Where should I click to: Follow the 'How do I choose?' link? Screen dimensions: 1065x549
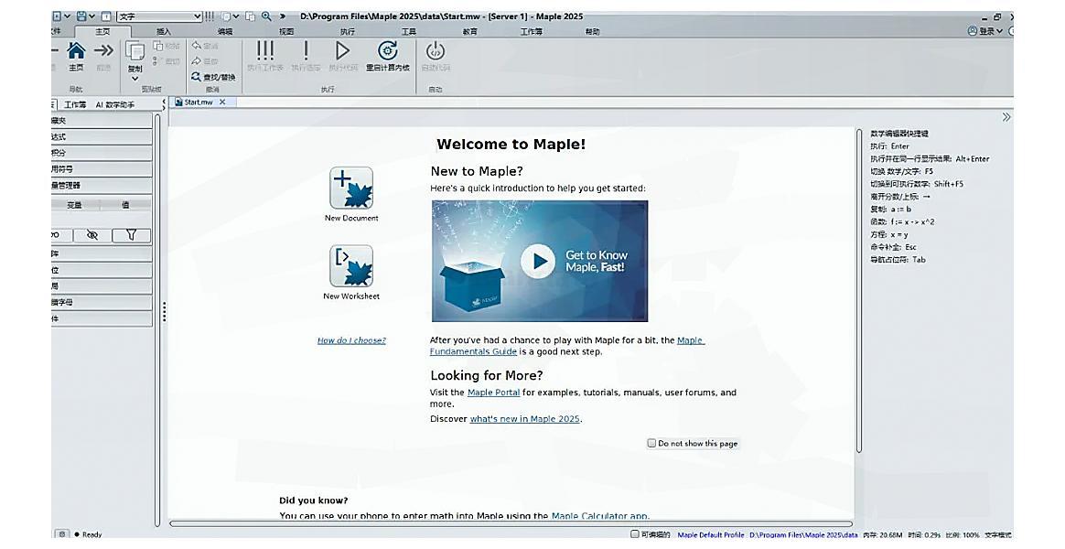pyautogui.click(x=351, y=340)
